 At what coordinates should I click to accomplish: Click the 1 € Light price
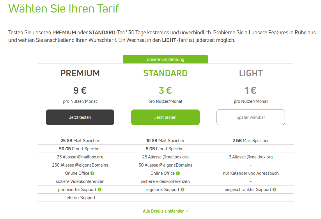(251, 90)
